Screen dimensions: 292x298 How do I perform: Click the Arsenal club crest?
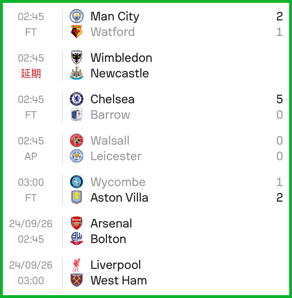pyautogui.click(x=77, y=223)
